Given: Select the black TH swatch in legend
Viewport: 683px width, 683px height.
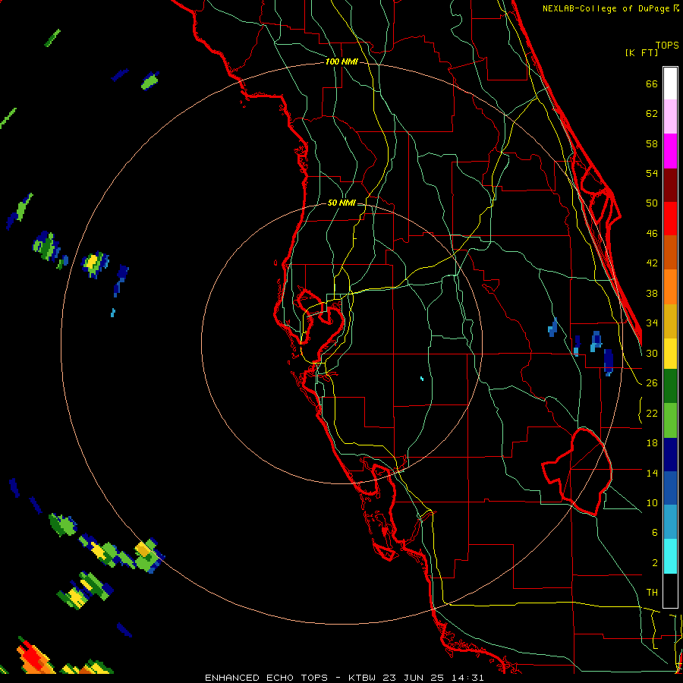Looking at the screenshot, I should (670, 590).
